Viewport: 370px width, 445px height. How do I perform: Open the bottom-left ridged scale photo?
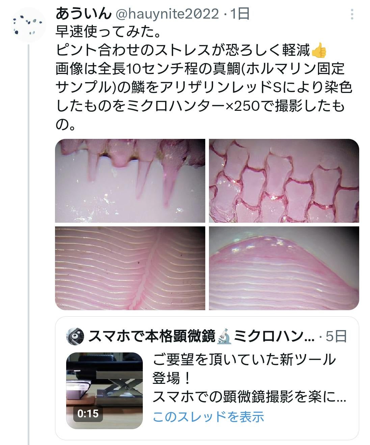click(x=130, y=268)
